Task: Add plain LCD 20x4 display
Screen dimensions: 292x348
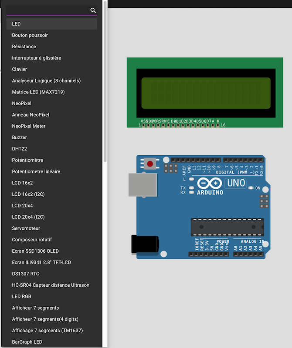Action: coord(51,205)
